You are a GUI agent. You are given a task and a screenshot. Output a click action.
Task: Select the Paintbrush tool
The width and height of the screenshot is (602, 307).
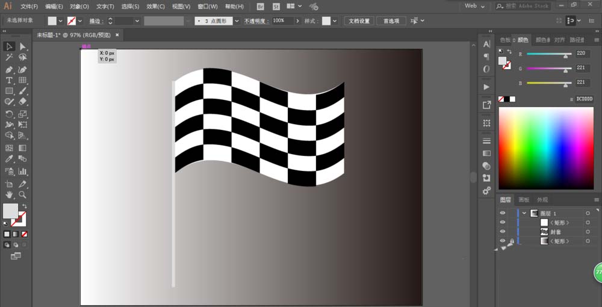[x=23, y=91]
